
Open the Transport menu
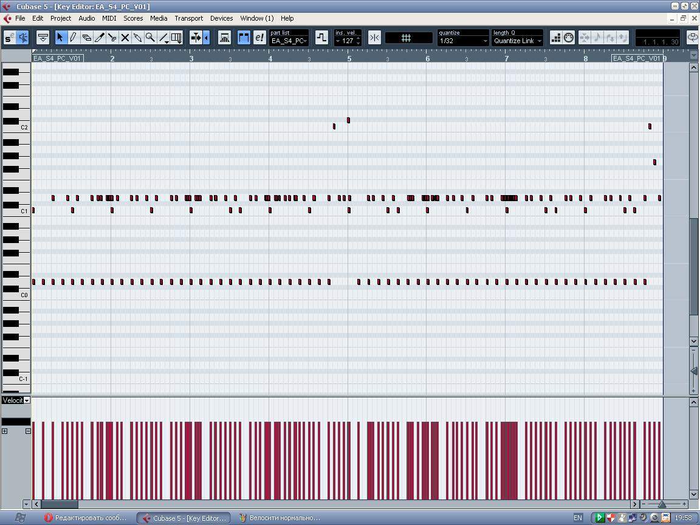188,18
